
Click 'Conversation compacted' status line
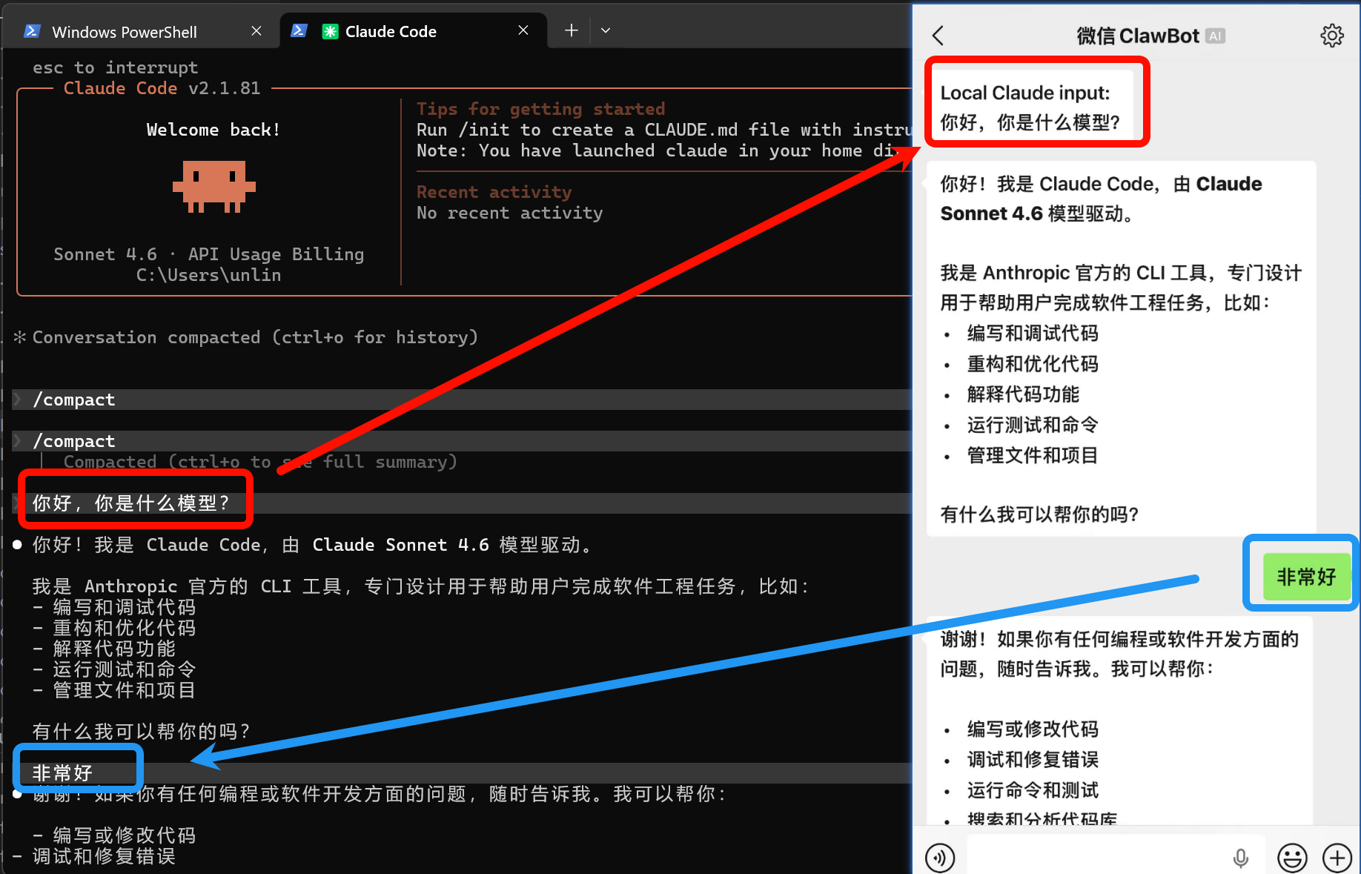tap(255, 337)
